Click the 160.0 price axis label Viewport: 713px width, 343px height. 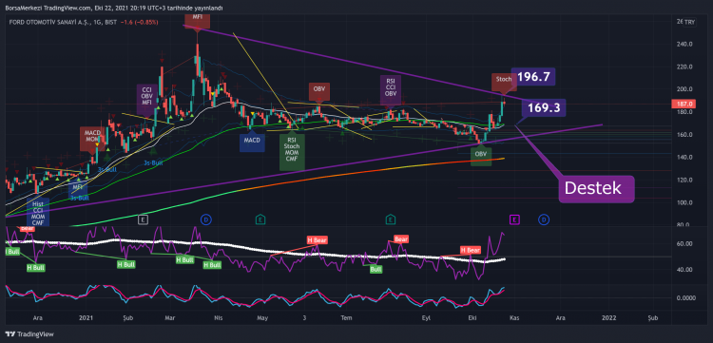684,135
